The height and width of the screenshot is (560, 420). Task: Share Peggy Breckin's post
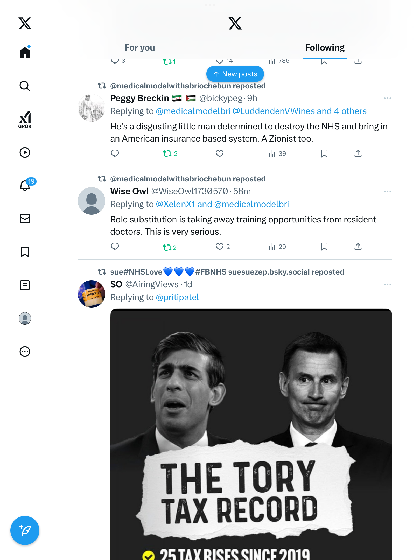pyautogui.click(x=358, y=153)
